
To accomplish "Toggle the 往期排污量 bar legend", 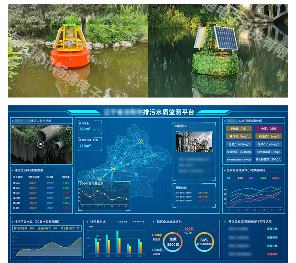I will point(122,222).
